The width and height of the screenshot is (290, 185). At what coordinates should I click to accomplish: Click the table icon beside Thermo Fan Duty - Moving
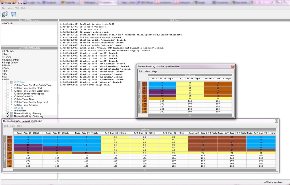12,113
